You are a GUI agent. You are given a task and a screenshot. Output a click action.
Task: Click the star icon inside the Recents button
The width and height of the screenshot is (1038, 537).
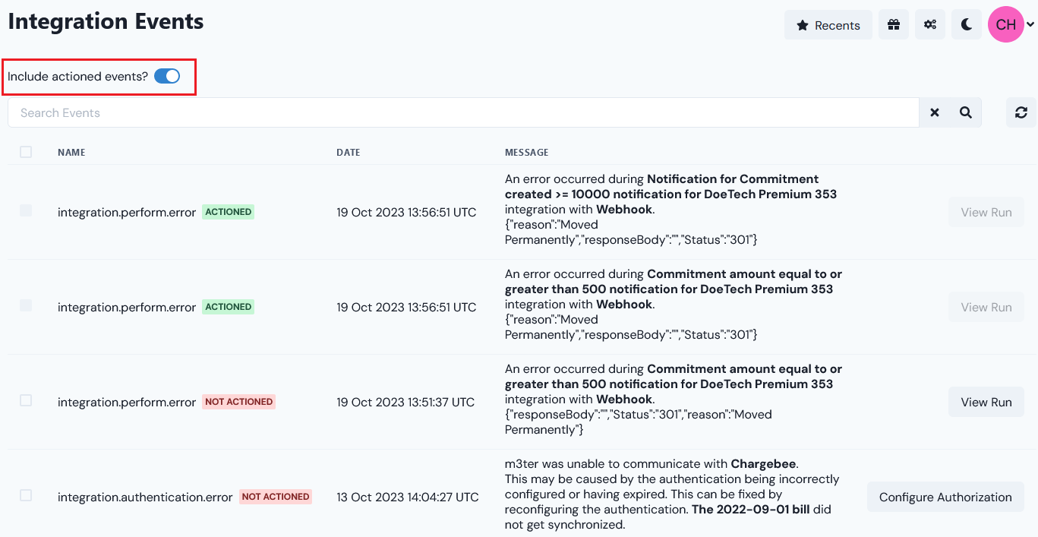pyautogui.click(x=803, y=24)
